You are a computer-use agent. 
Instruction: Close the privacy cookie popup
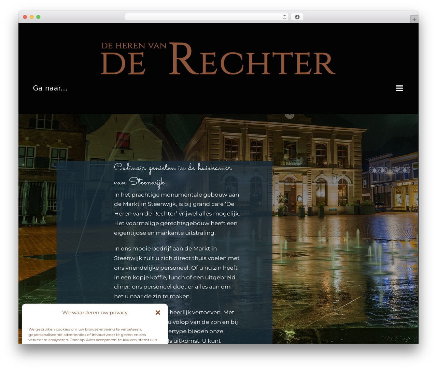click(158, 312)
